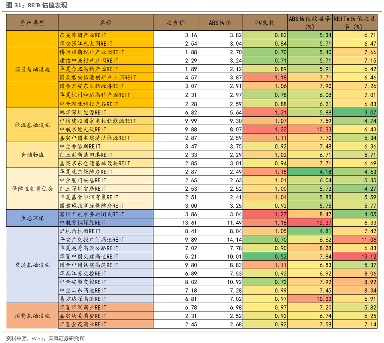Select the name "建信中关村产业园REIT"
The height and width of the screenshot is (343, 384).
point(89,60)
